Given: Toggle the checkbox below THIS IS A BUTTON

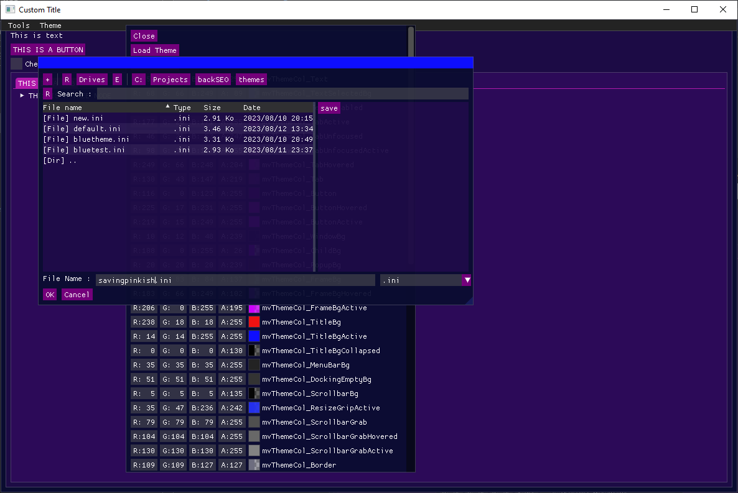Looking at the screenshot, I should [x=17, y=63].
